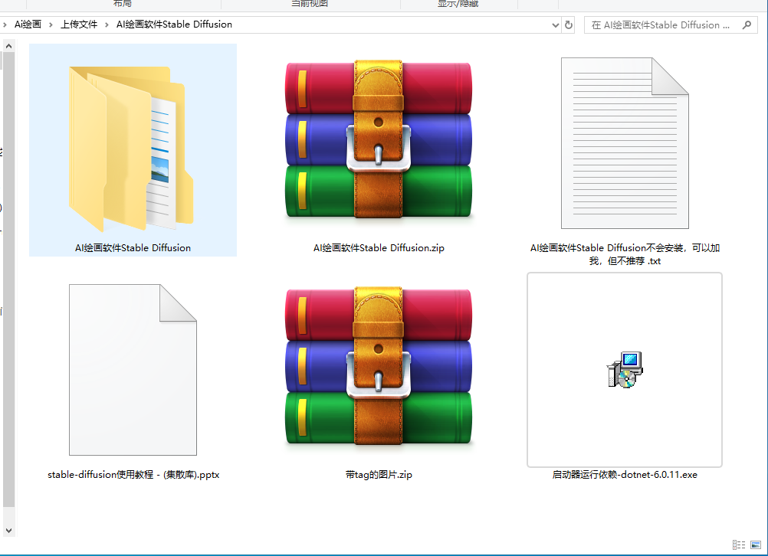Viewport: 768px width, 556px height.
Task: Click AI绘画软件Stable Diffusion breadcrumb segment
Action: 174,25
